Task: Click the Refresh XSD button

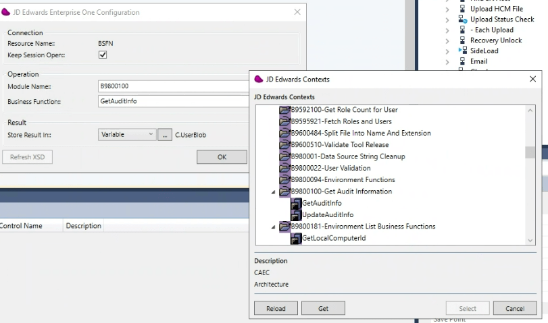Action: tap(27, 157)
